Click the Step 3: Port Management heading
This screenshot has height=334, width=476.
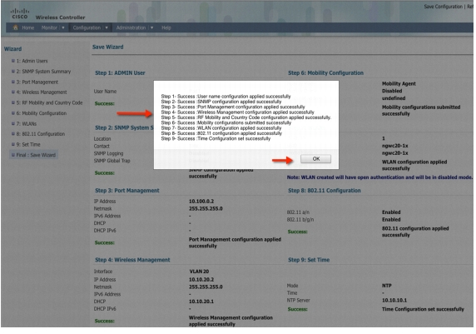[x=126, y=191]
